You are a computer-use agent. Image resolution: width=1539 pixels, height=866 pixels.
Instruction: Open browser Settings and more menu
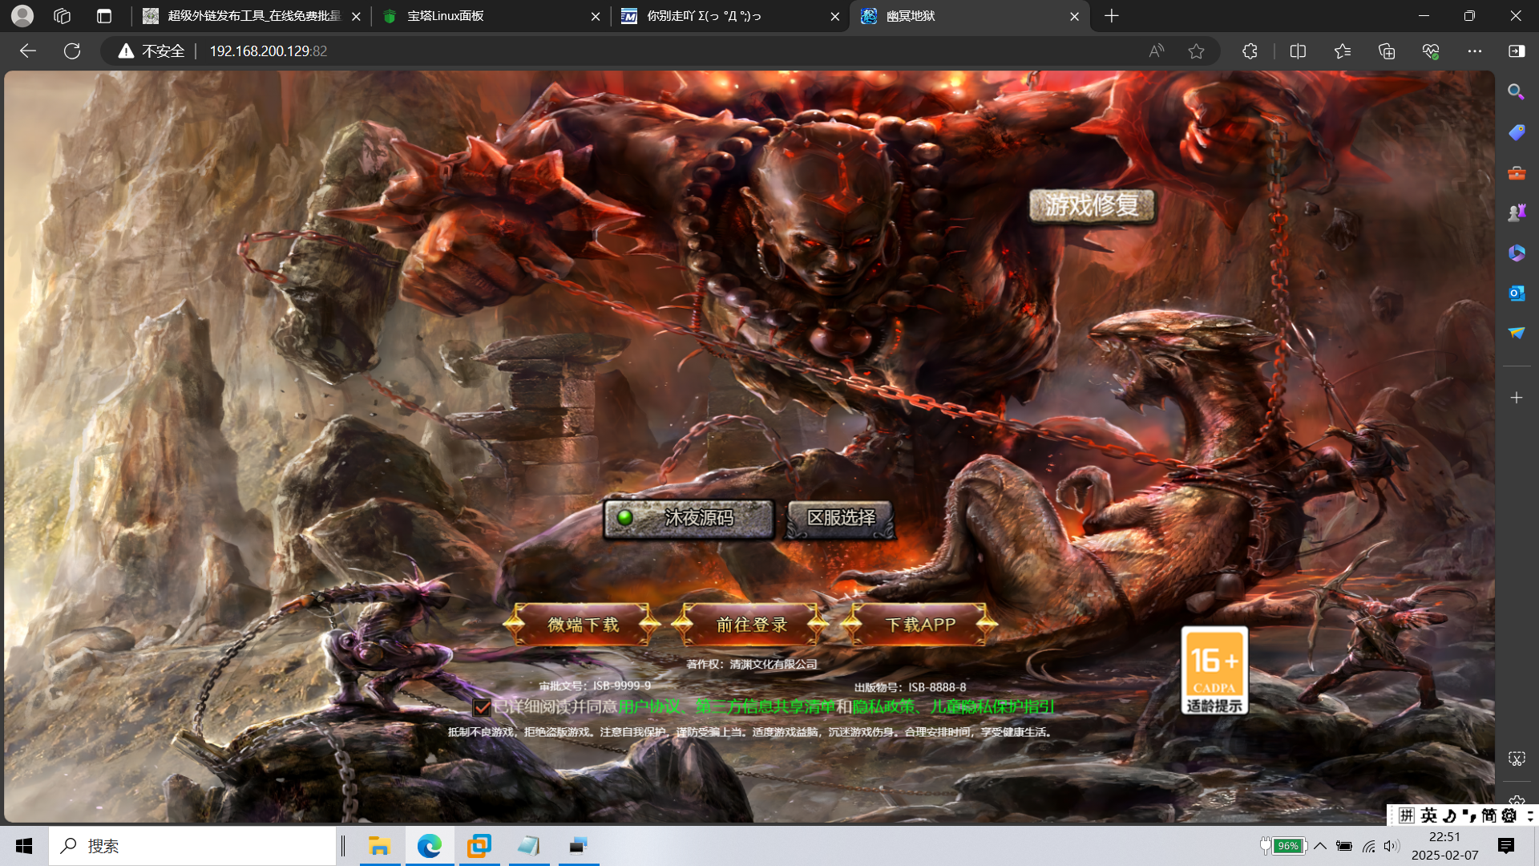tap(1474, 51)
